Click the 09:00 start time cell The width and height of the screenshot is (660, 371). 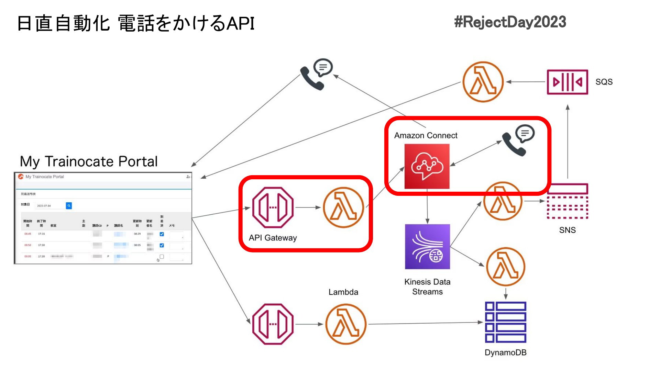pos(27,256)
